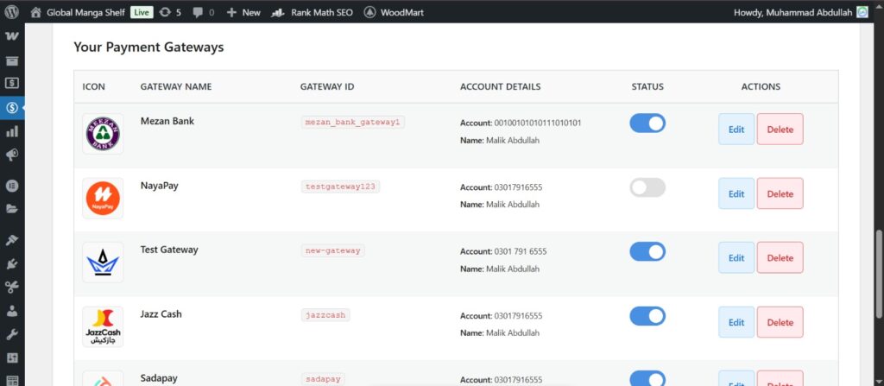Viewport: 884px width, 386px height.
Task: Click the NayaPay logo icon
Action: click(x=103, y=198)
